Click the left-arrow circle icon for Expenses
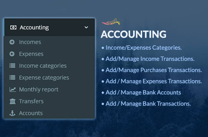 pyautogui.click(x=12, y=54)
